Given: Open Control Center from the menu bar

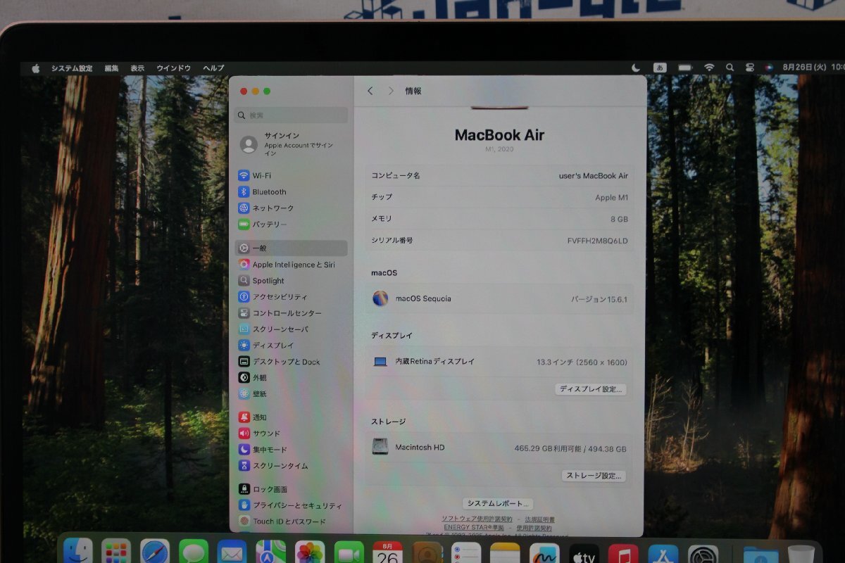Looking at the screenshot, I should (750, 68).
